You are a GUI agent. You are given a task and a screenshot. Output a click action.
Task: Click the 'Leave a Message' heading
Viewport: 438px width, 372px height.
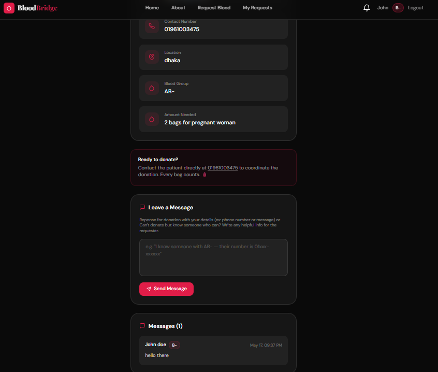pyautogui.click(x=171, y=207)
